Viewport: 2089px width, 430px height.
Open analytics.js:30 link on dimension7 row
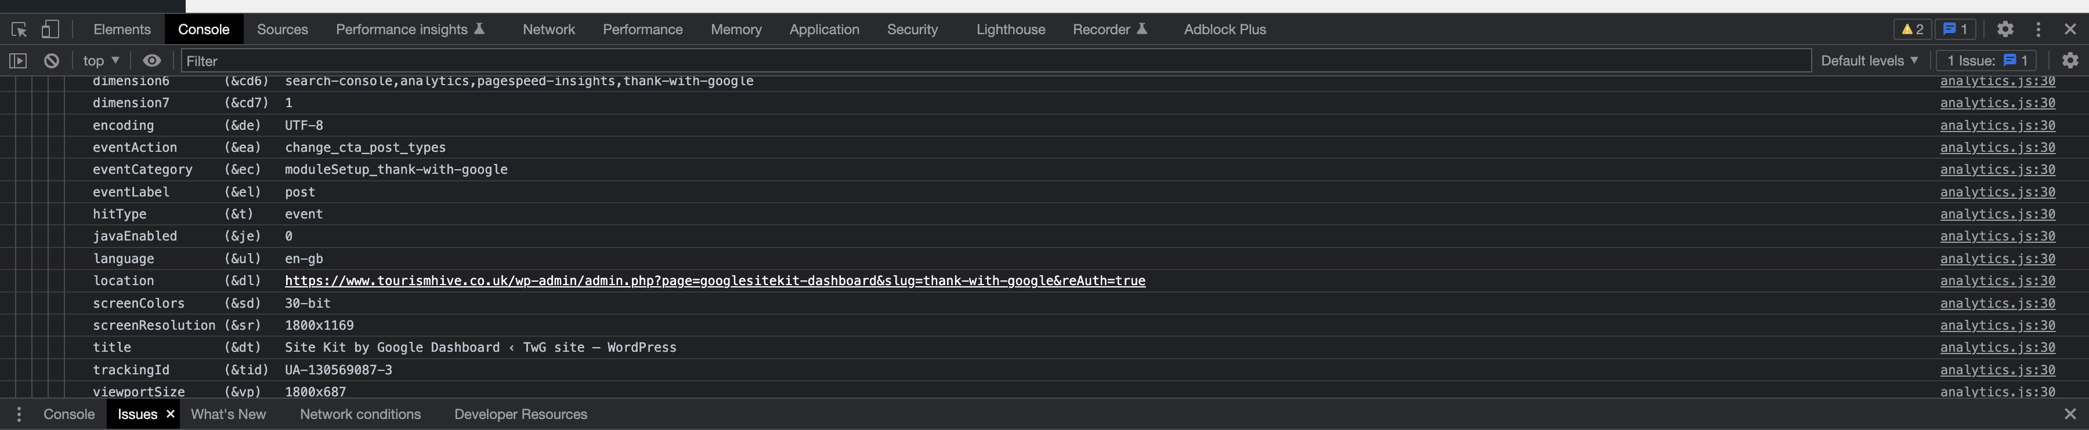pyautogui.click(x=1997, y=103)
